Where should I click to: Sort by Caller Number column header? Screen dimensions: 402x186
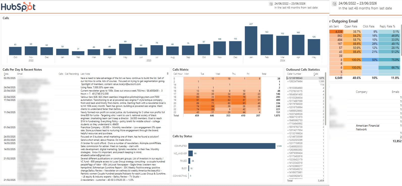pyautogui.click(x=294, y=74)
